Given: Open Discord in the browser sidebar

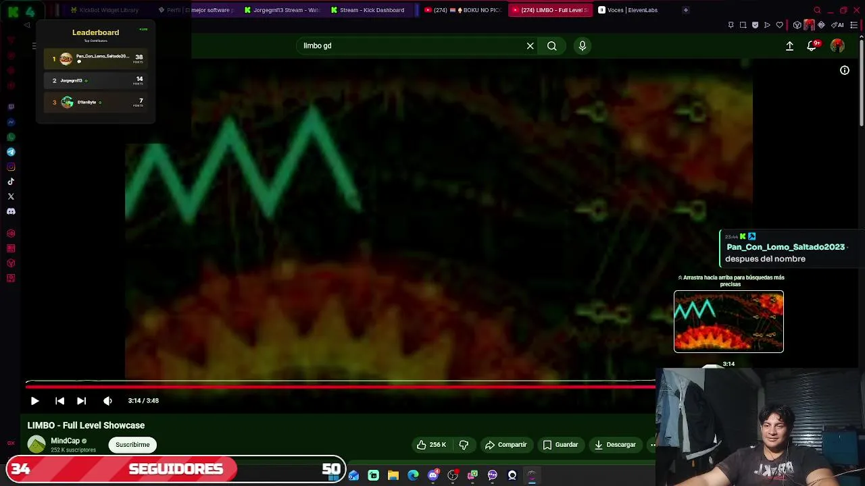Looking at the screenshot, I should pyautogui.click(x=11, y=211).
